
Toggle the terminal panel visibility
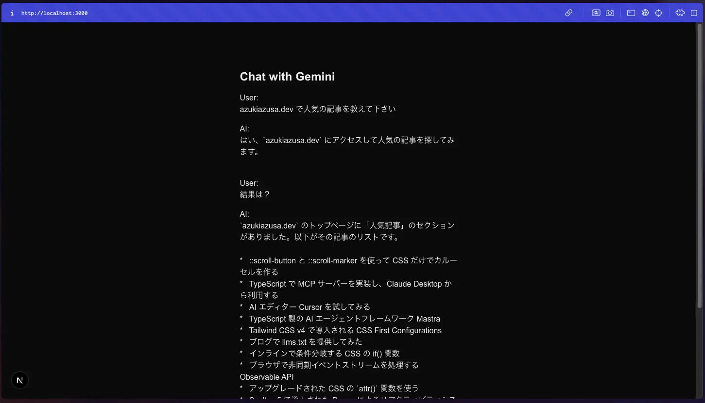click(x=631, y=13)
